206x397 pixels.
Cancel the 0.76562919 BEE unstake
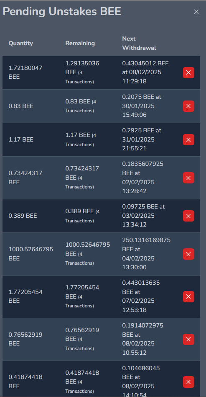pyautogui.click(x=188, y=339)
